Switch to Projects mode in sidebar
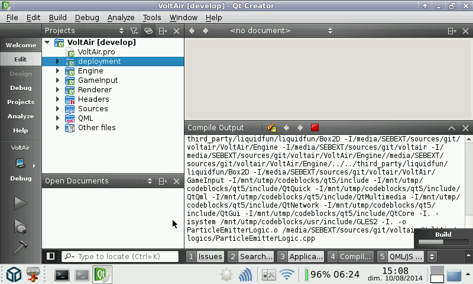 (x=21, y=102)
